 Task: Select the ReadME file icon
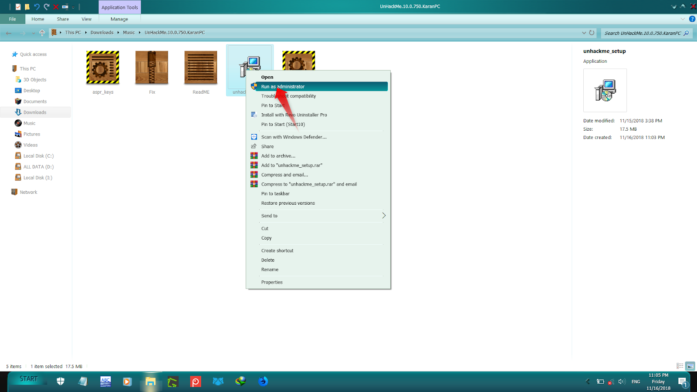pyautogui.click(x=201, y=68)
